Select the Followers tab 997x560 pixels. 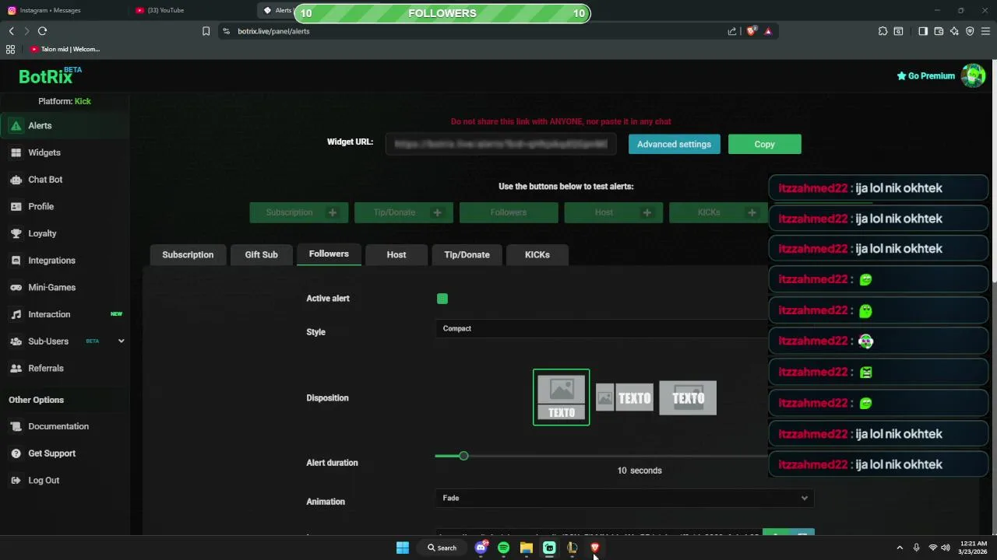click(329, 254)
